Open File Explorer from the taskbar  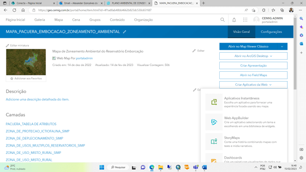point(160,167)
